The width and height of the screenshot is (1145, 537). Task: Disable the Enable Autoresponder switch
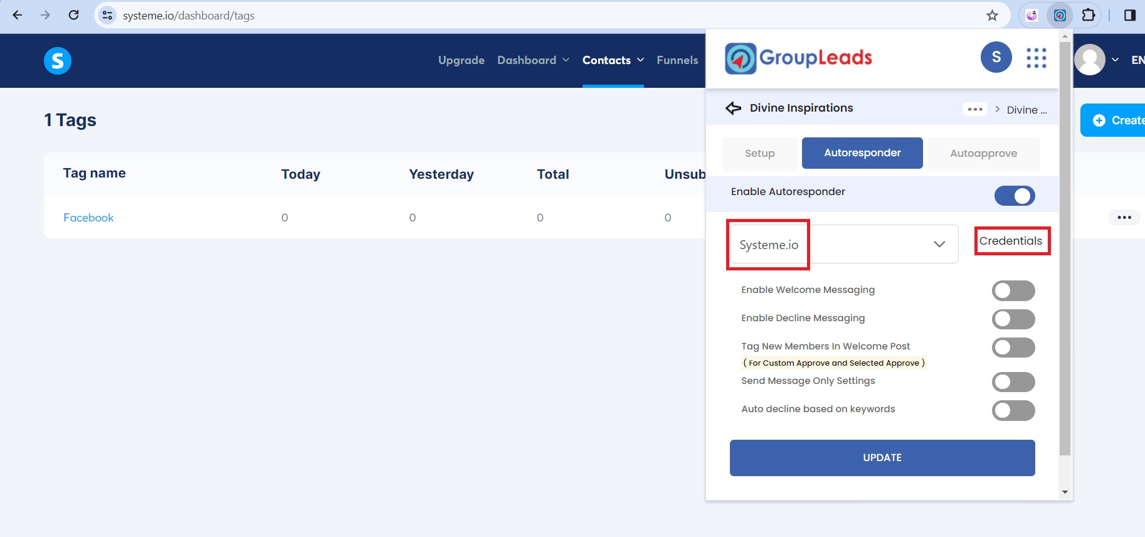(x=1015, y=196)
